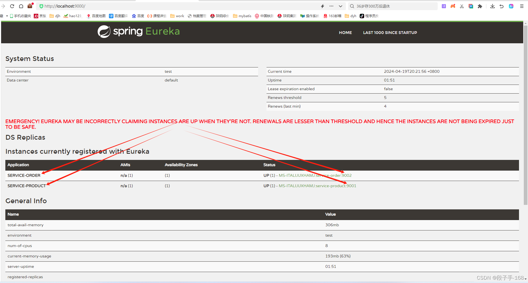Open the 档案管理 bookmark
528x283 pixels.
(x=197, y=16)
